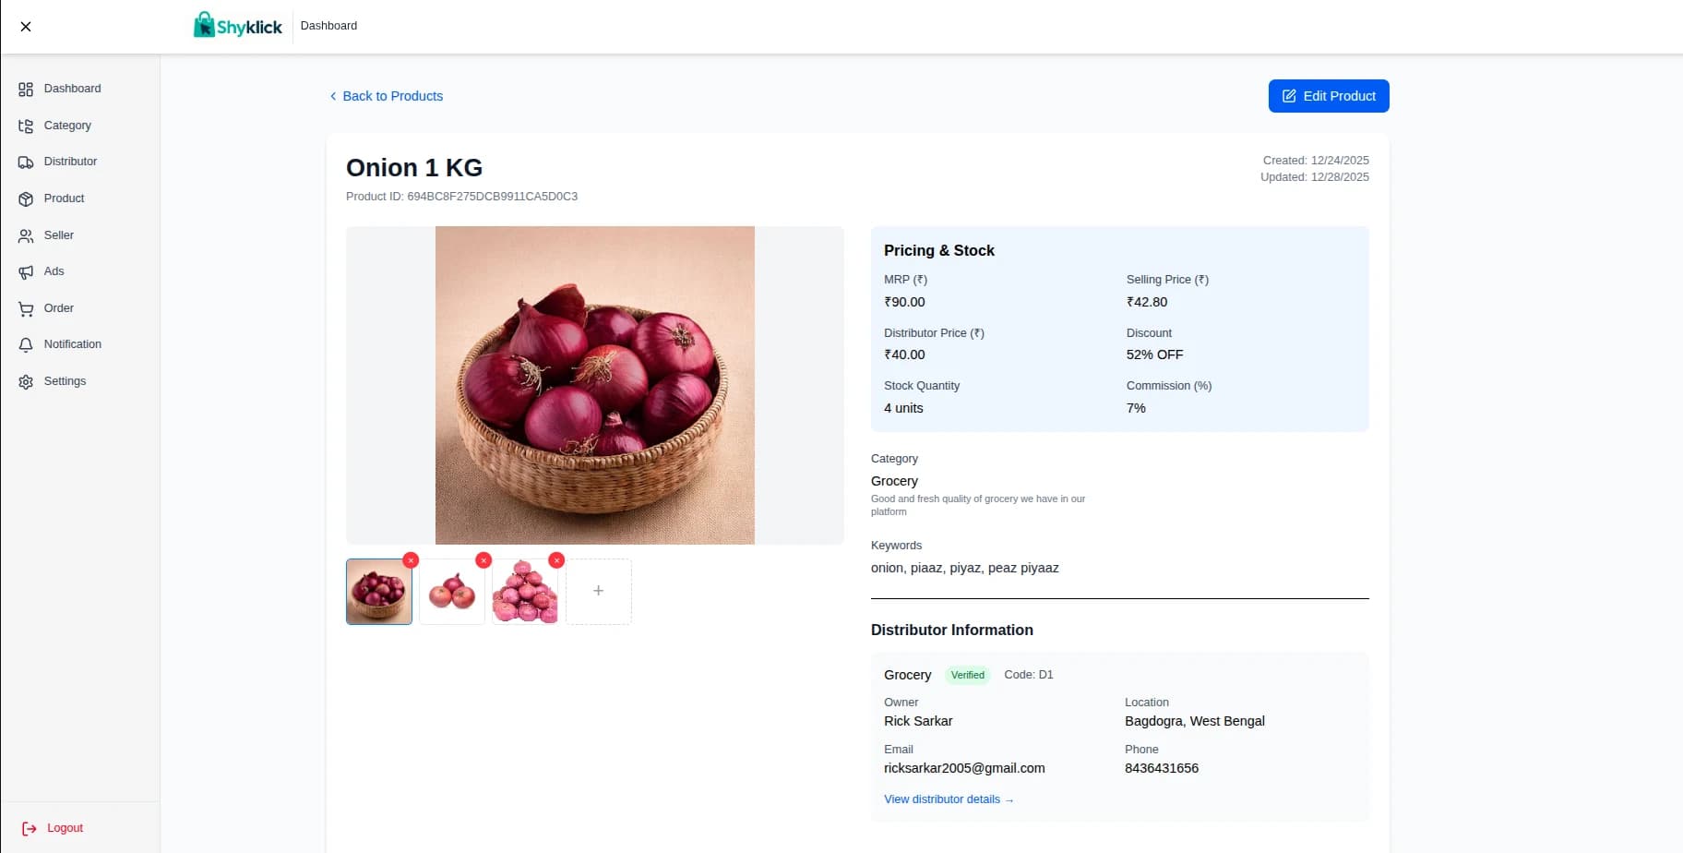Screen dimensions: 1683x853
Task: Click the Category tree icon
Action: pos(26,126)
